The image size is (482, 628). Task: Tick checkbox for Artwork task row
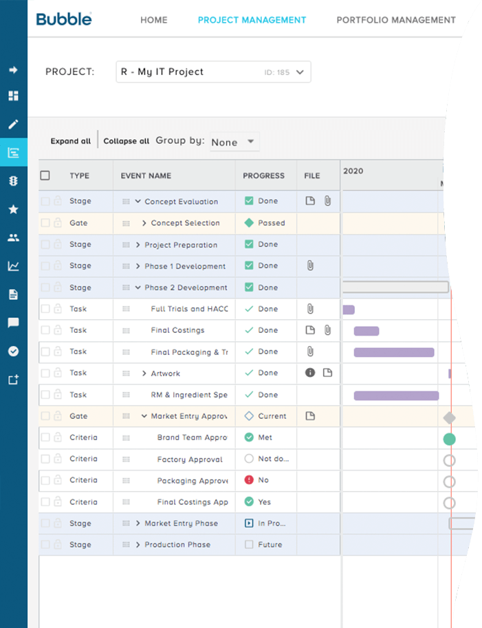point(45,373)
